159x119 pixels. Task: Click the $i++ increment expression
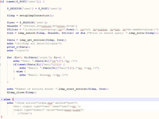57,58
